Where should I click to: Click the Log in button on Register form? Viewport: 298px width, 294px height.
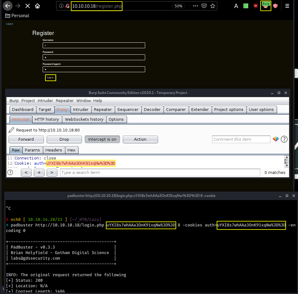pyautogui.click(x=51, y=78)
